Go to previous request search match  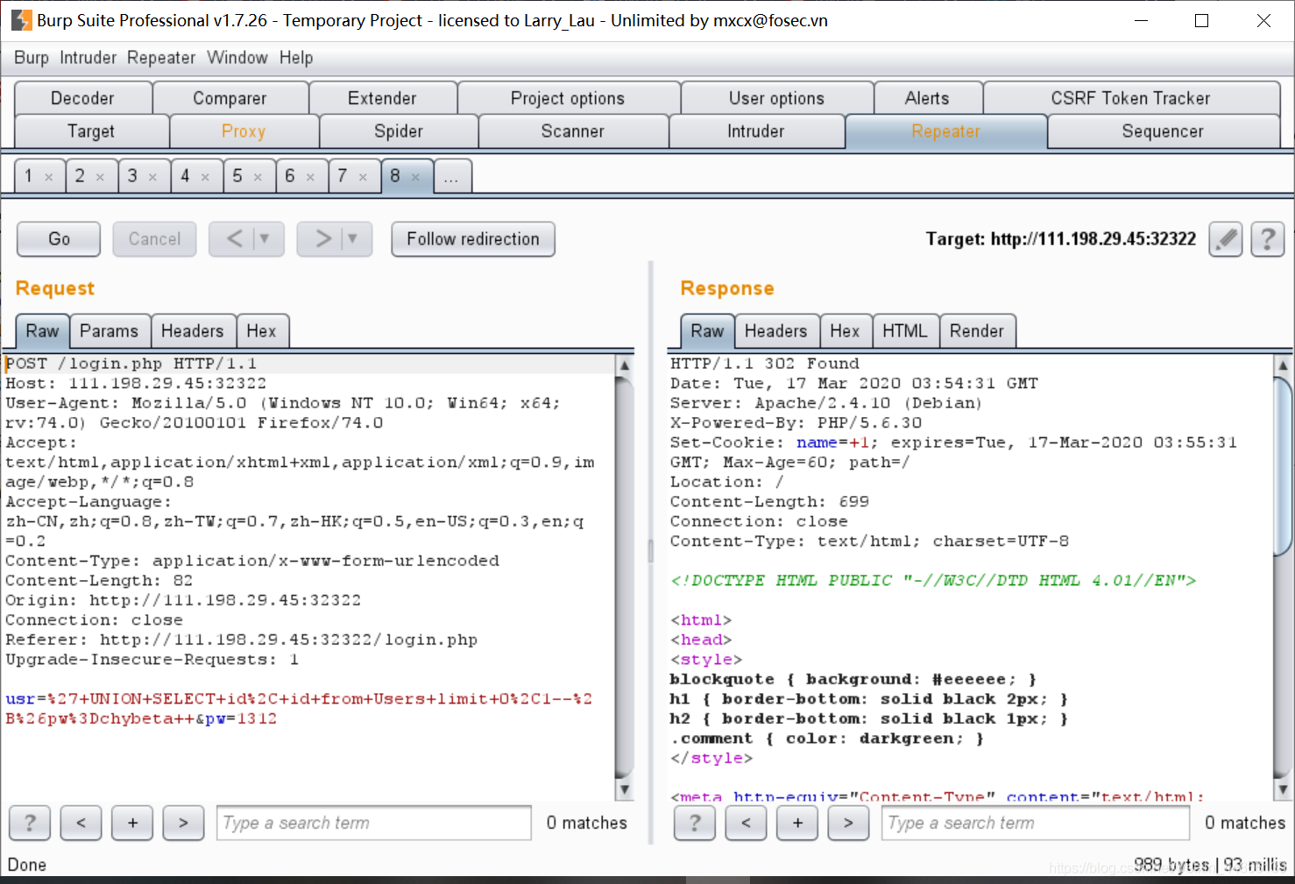click(81, 823)
